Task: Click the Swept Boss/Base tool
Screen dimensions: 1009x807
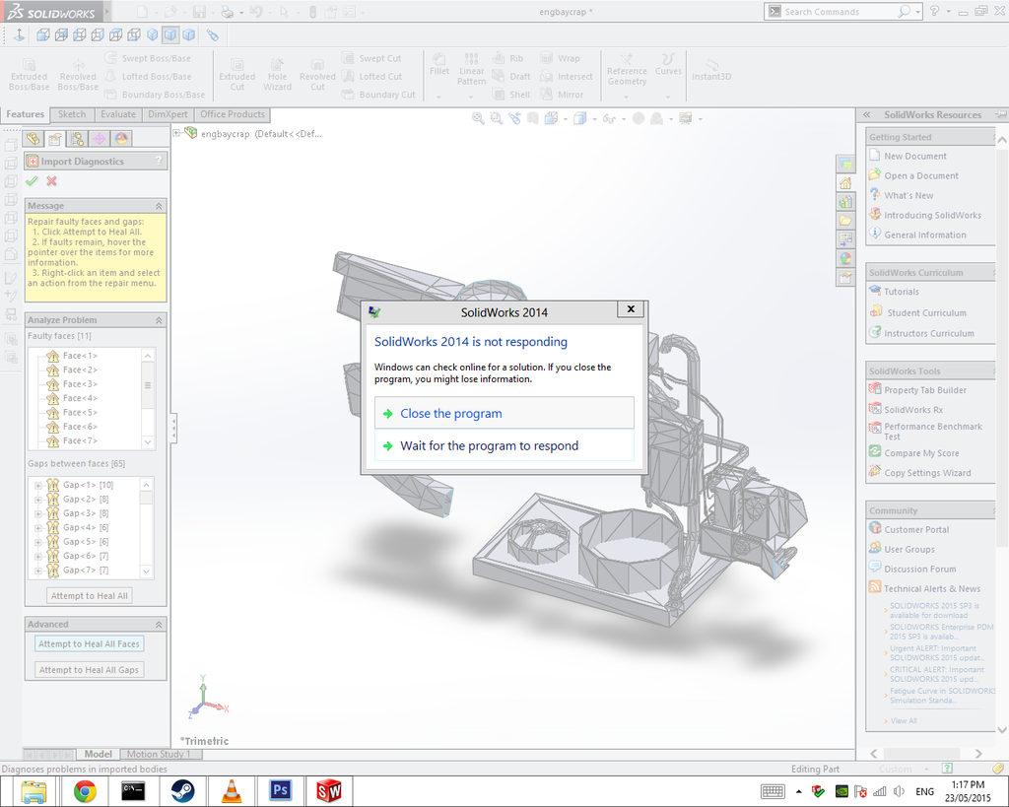Action: click(x=148, y=58)
